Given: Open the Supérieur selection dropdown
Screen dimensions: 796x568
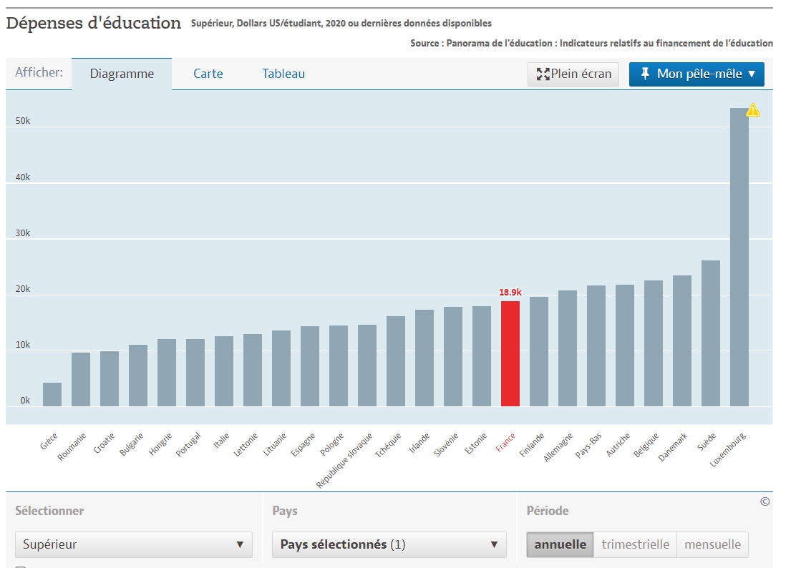Looking at the screenshot, I should tap(133, 544).
